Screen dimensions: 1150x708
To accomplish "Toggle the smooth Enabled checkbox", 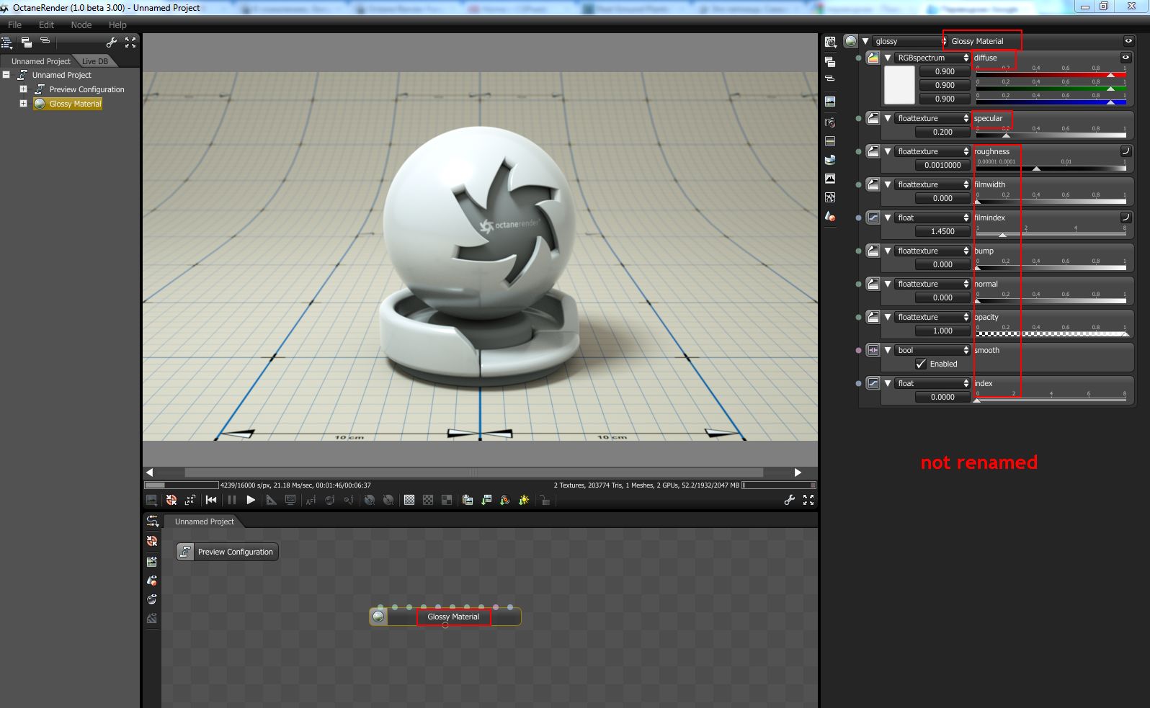I will 921,364.
